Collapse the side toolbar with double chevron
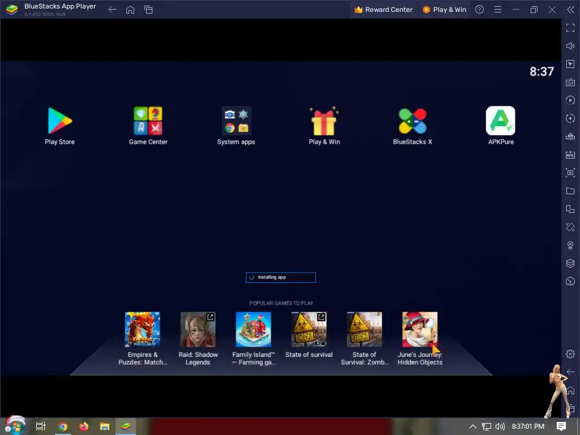 pyautogui.click(x=570, y=10)
